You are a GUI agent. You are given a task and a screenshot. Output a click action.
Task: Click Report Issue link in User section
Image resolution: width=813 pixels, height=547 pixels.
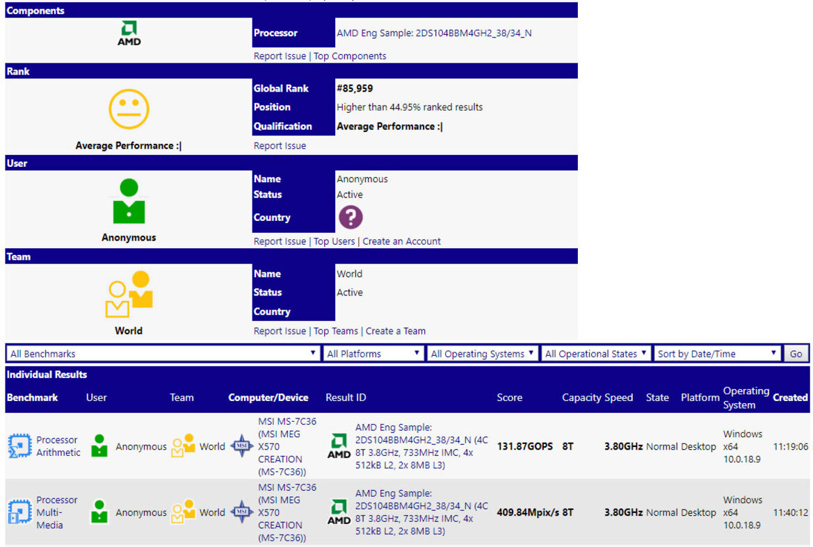point(280,241)
